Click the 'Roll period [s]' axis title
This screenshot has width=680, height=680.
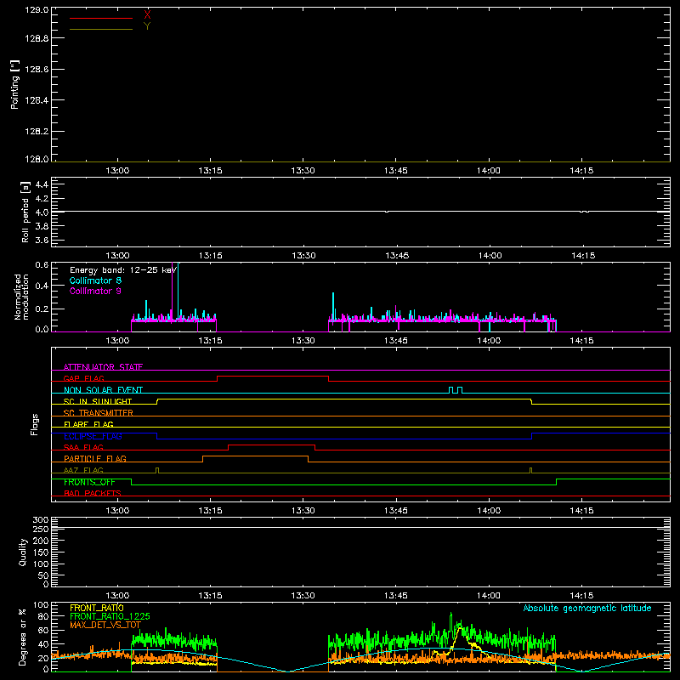[25, 212]
